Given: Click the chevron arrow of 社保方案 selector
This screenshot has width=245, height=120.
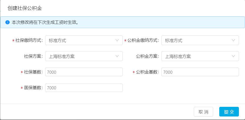Looking at the screenshot, I should (x=117, y=56).
